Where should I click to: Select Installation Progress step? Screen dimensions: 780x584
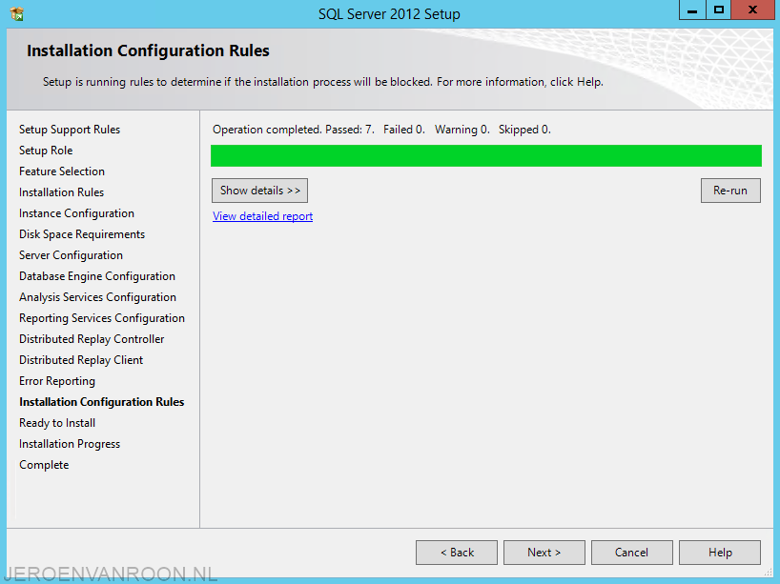pos(70,444)
